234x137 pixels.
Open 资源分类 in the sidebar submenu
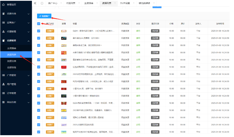[x=12, y=61]
